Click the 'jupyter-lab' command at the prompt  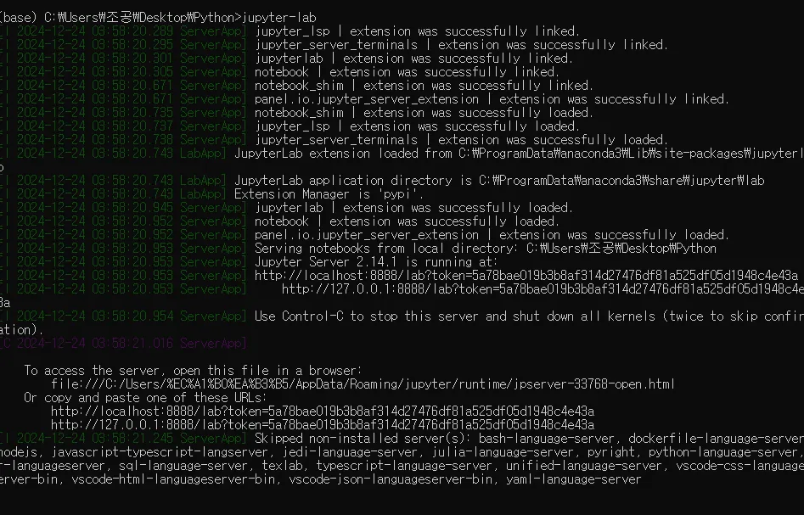coord(279,18)
